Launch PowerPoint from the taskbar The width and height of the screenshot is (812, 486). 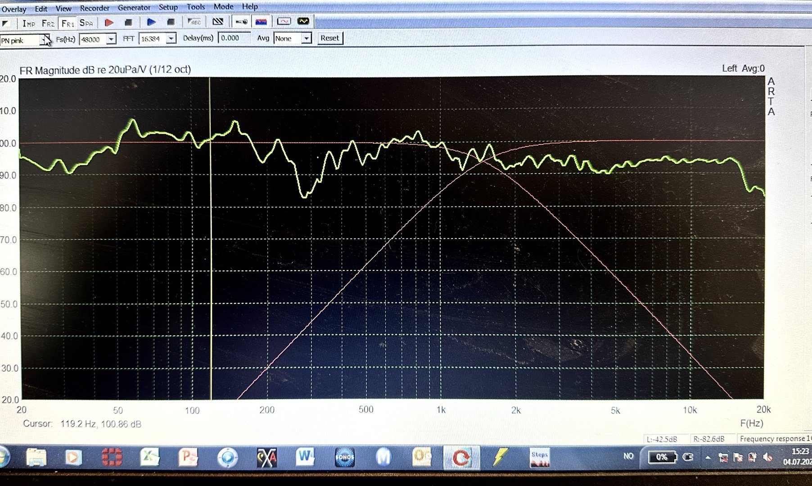click(x=188, y=457)
